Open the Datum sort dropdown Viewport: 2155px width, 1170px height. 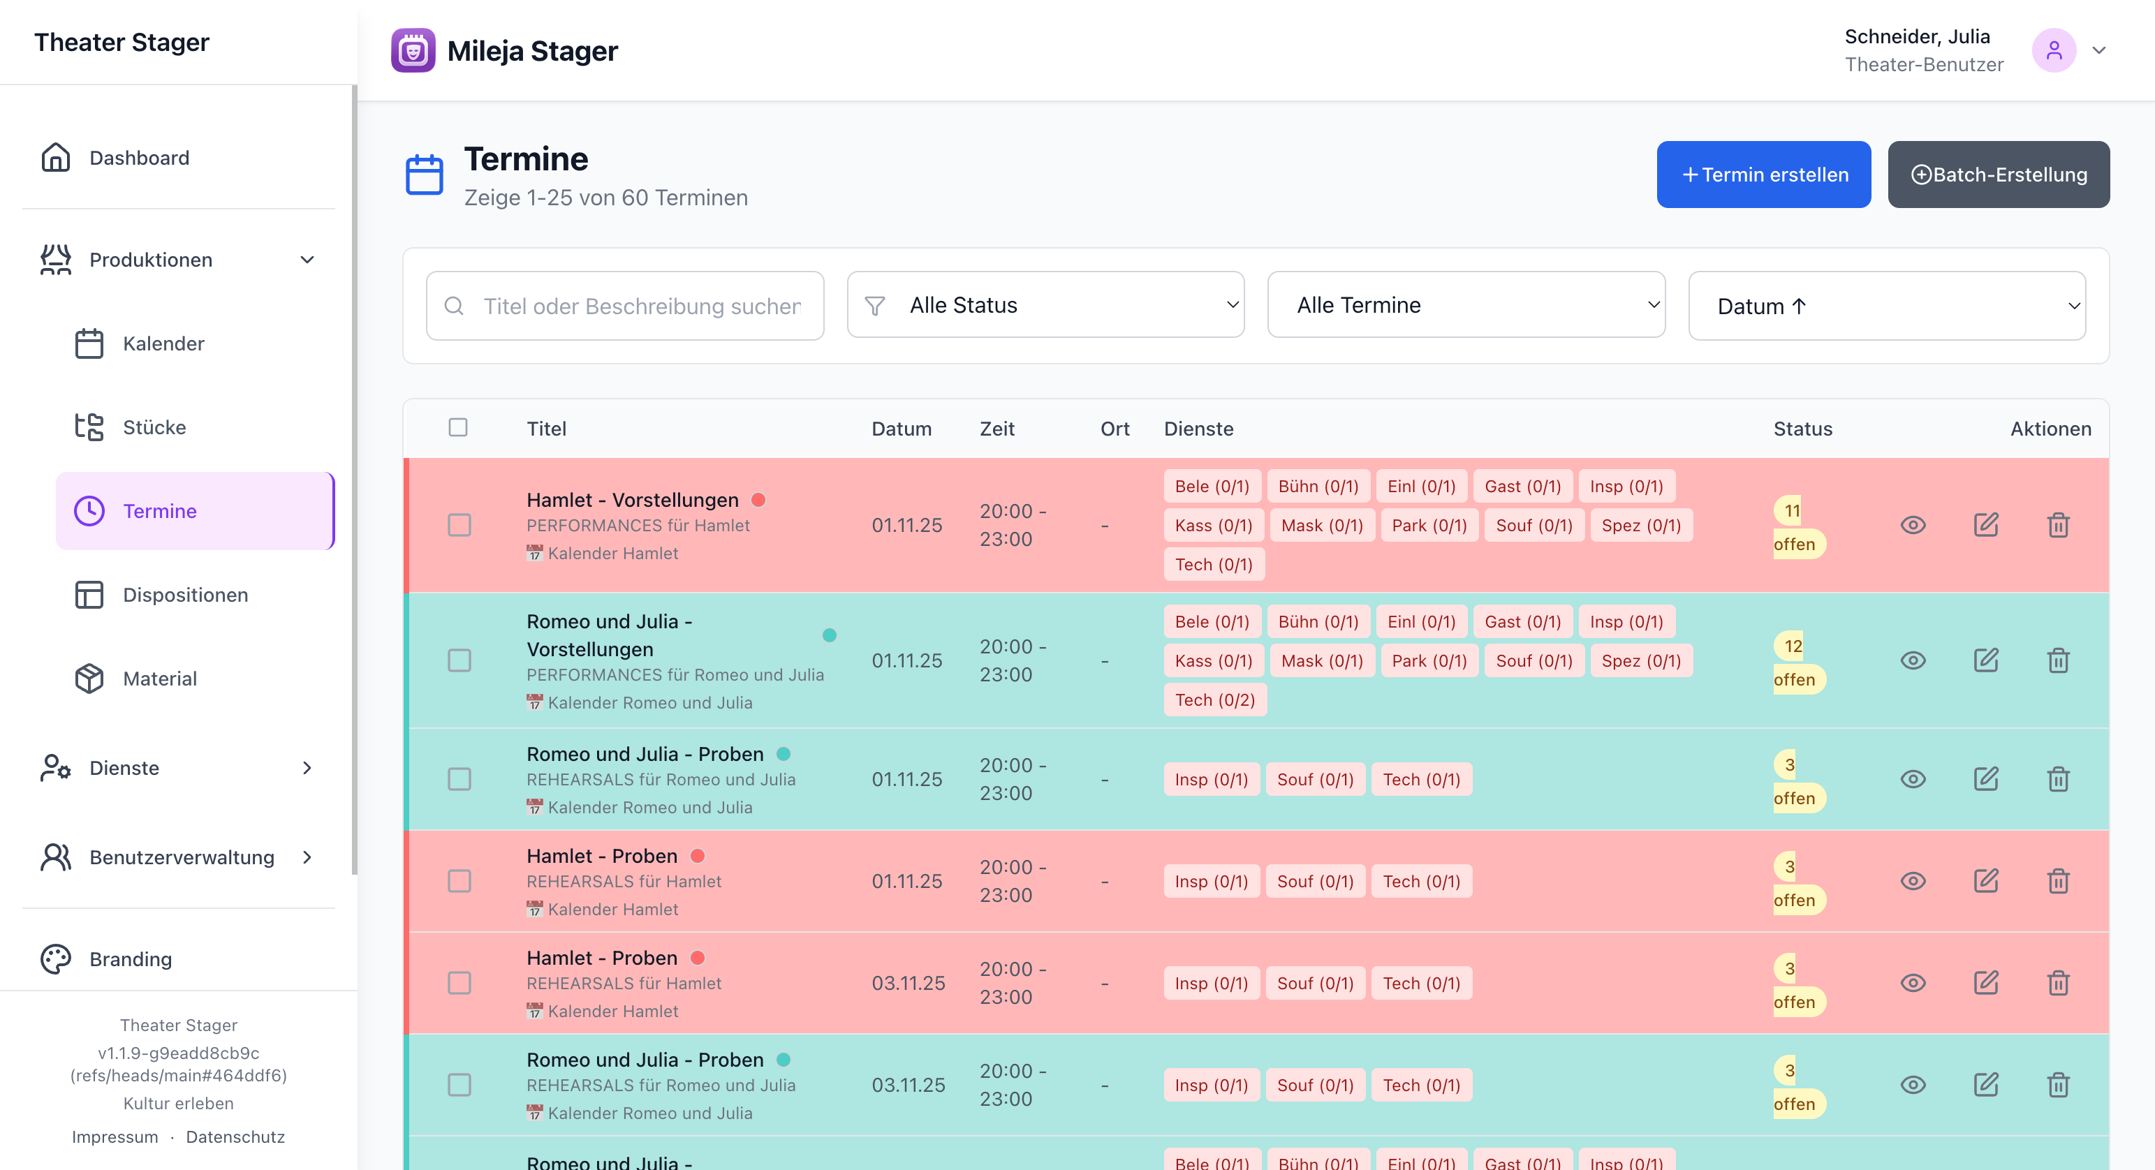(1886, 306)
